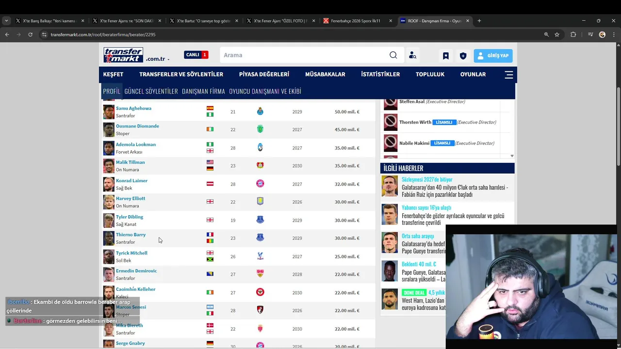The height and width of the screenshot is (349, 621).
Task: Click Samu Aghehowa's 50.00 mil. € value
Action: point(347,111)
